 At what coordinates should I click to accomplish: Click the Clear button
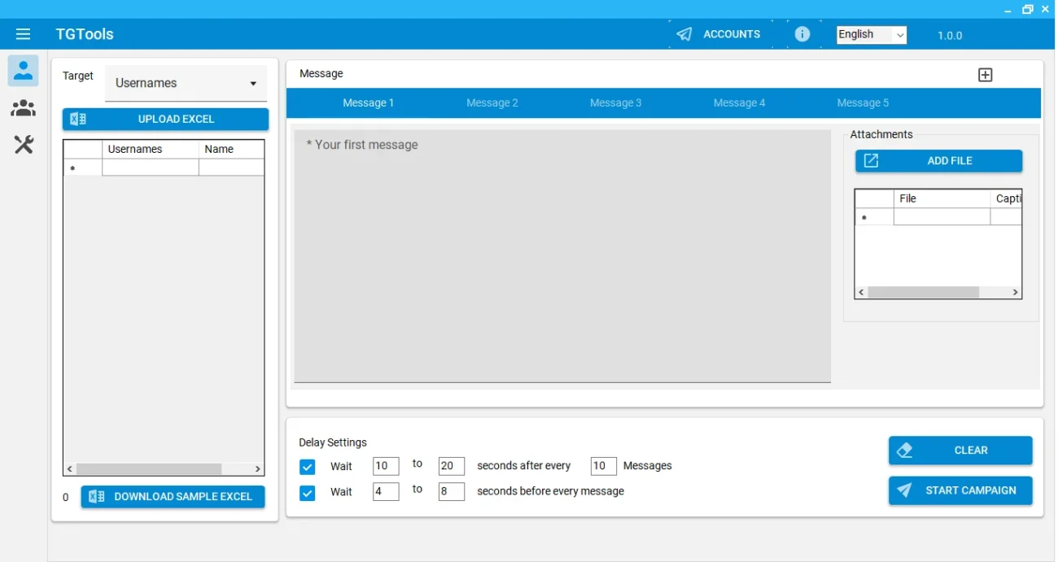pos(960,451)
